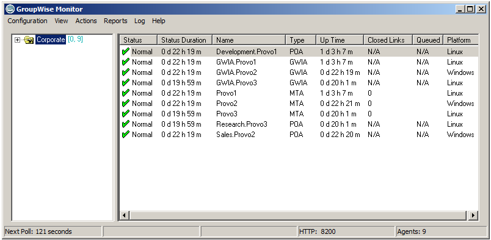Click green checkmark for Provo3 MTA
The height and width of the screenshot is (240, 491).
[126, 113]
